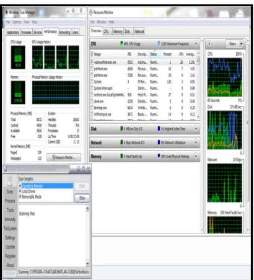The width and height of the screenshot is (254, 280).
Task: Sort by the Threads column header
Action: point(167,54)
